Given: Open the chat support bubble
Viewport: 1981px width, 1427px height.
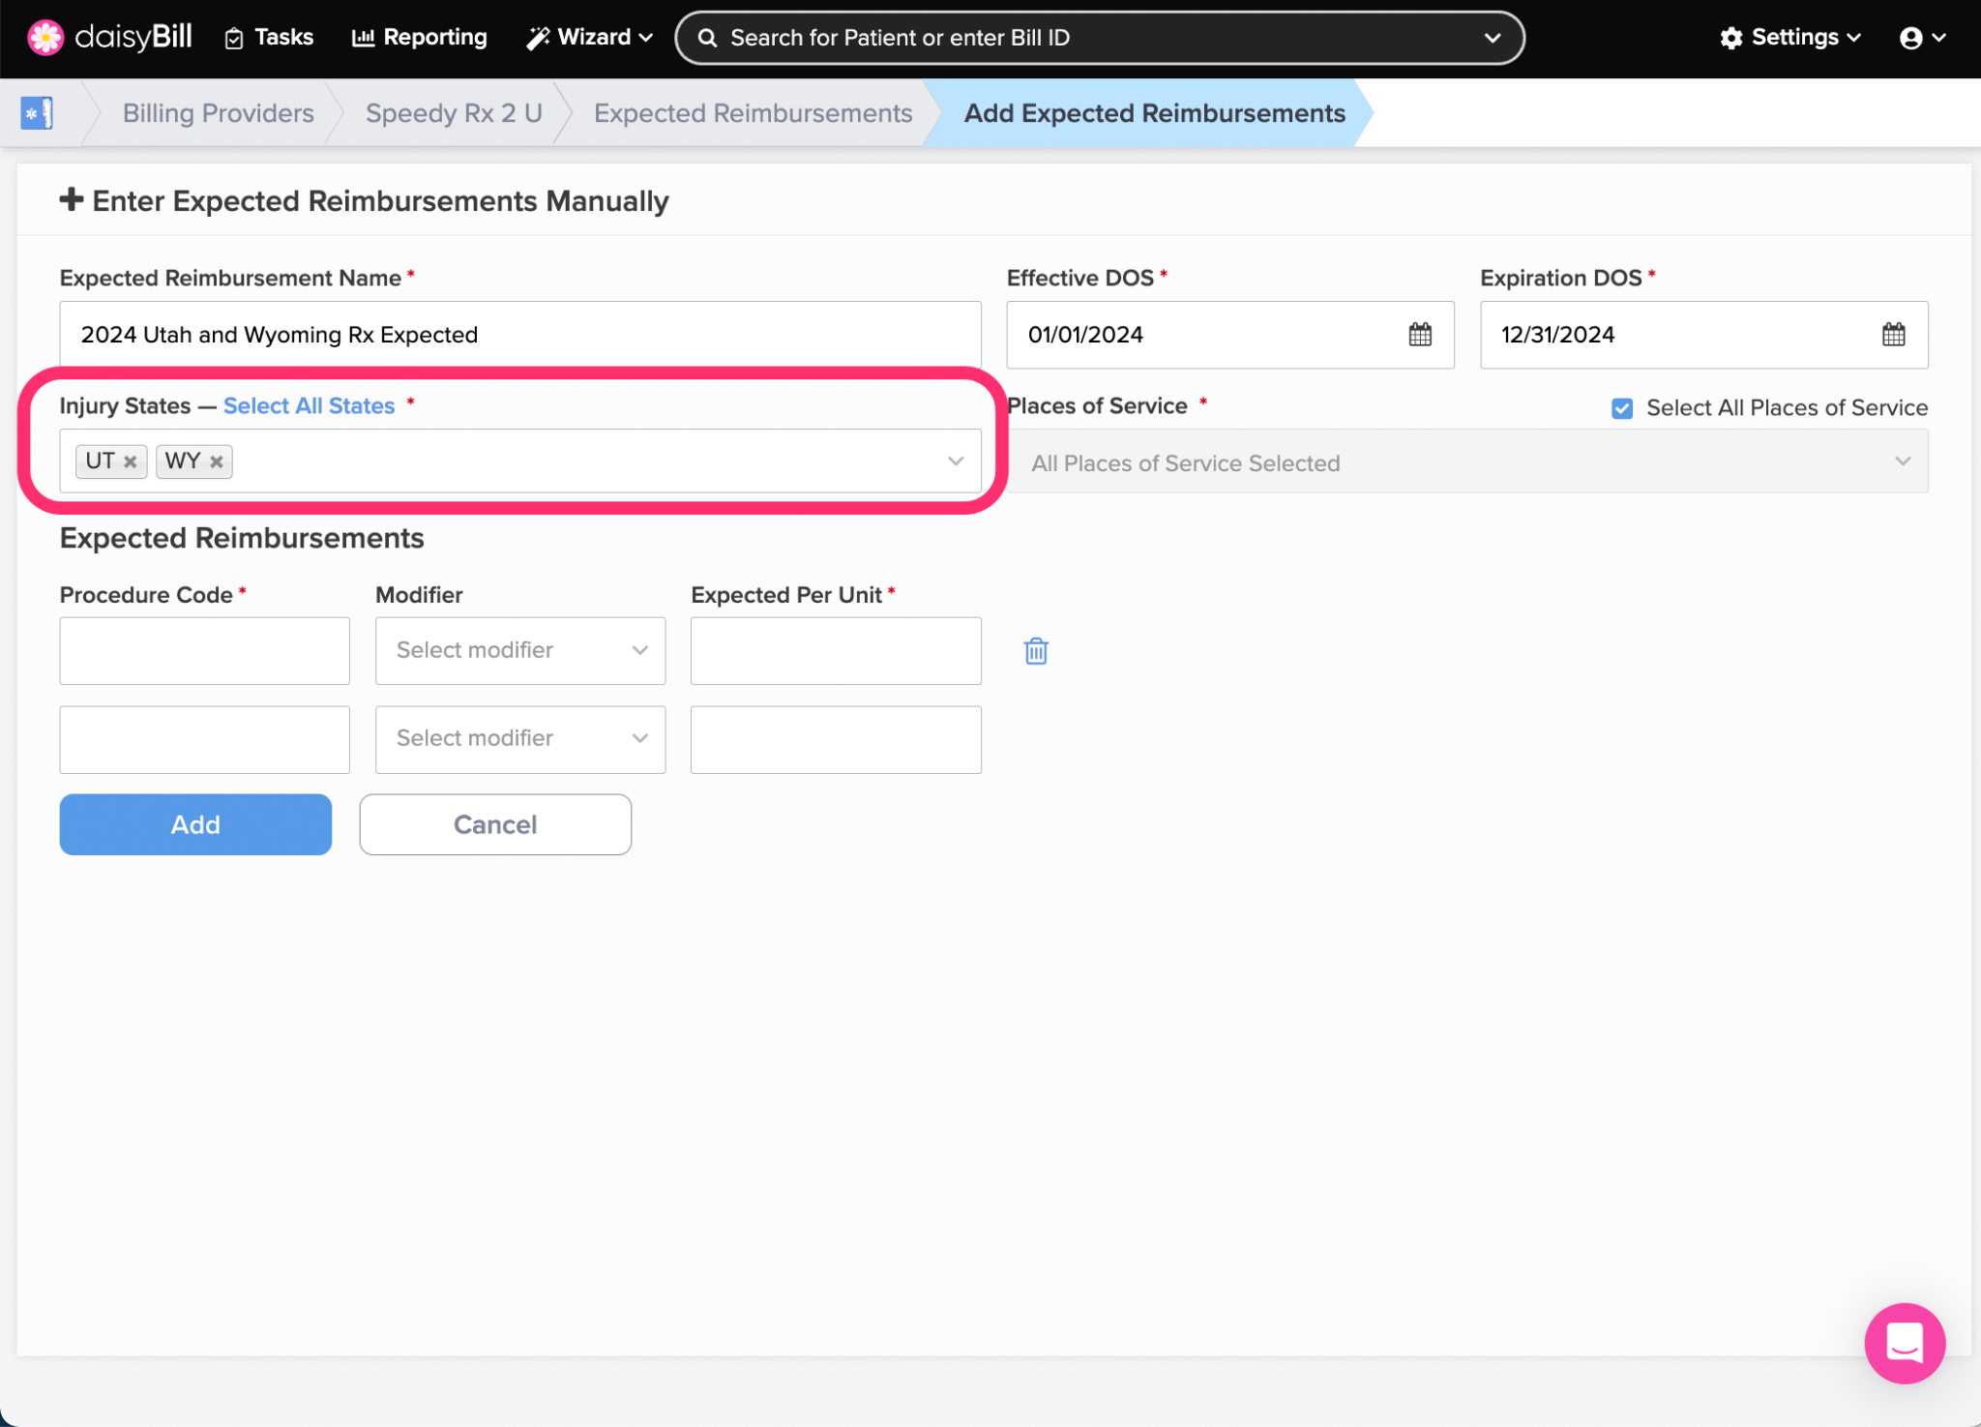Looking at the screenshot, I should 1904,1343.
